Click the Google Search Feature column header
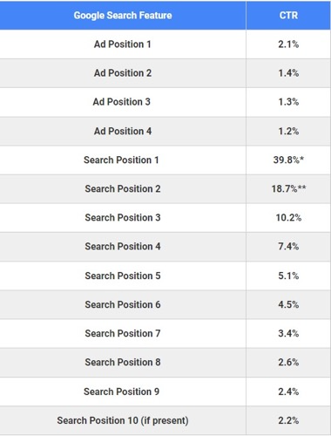The image size is (331, 436). 123,15
